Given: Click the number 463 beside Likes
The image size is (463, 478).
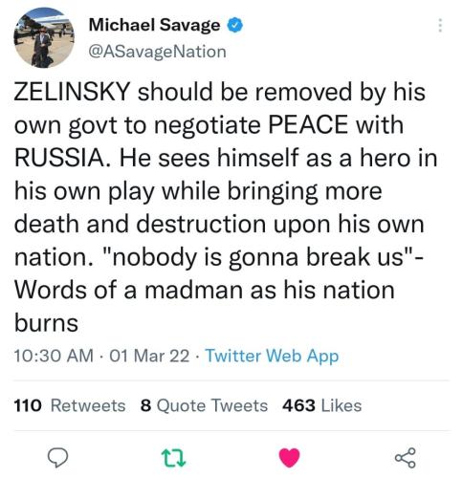Looking at the screenshot, I should click(x=298, y=405).
